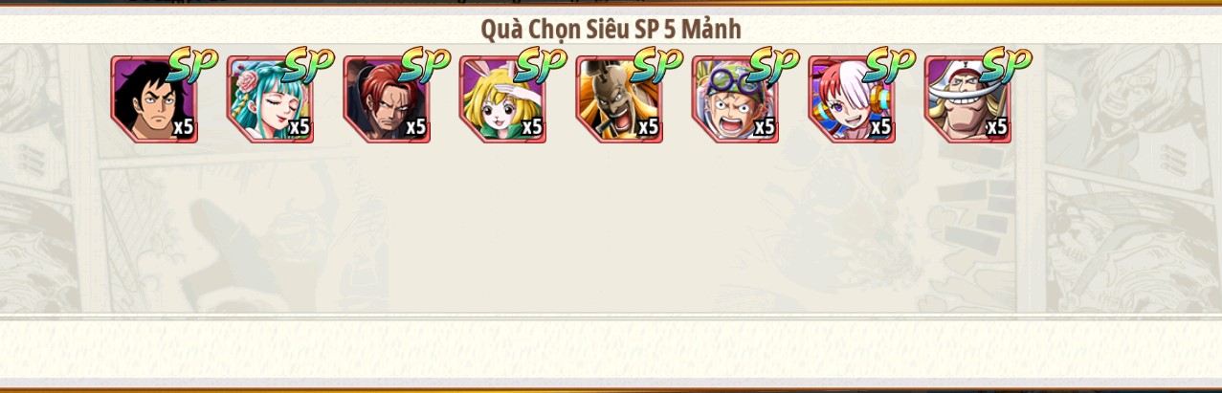Select the red-and-white haired Uta portrait
Viewport: 1222px width, 393px height.
pos(852,99)
